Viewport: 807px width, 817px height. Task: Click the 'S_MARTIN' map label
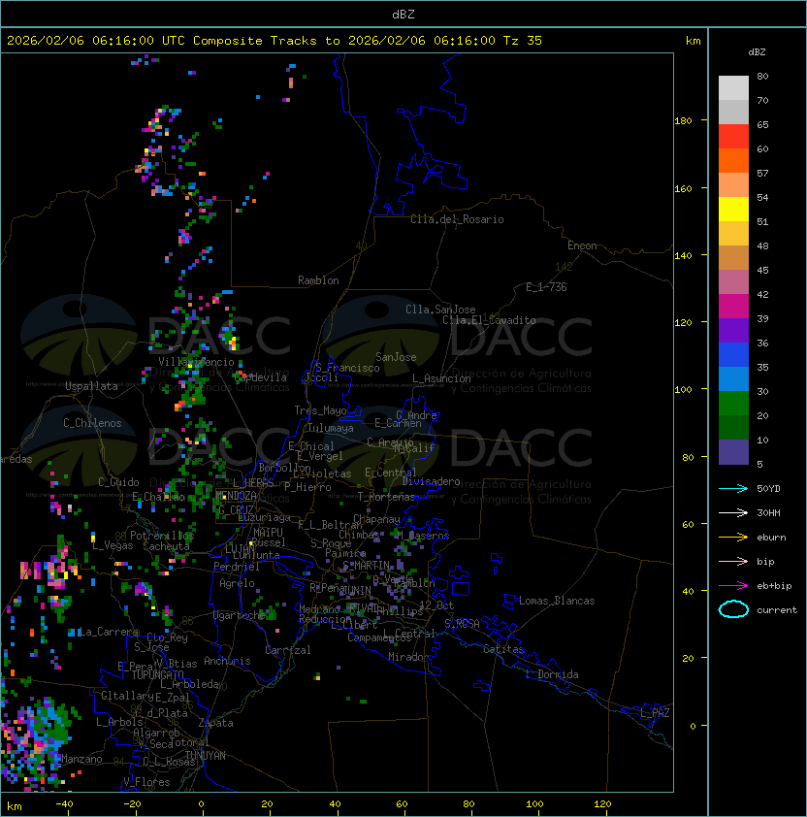[367, 566]
